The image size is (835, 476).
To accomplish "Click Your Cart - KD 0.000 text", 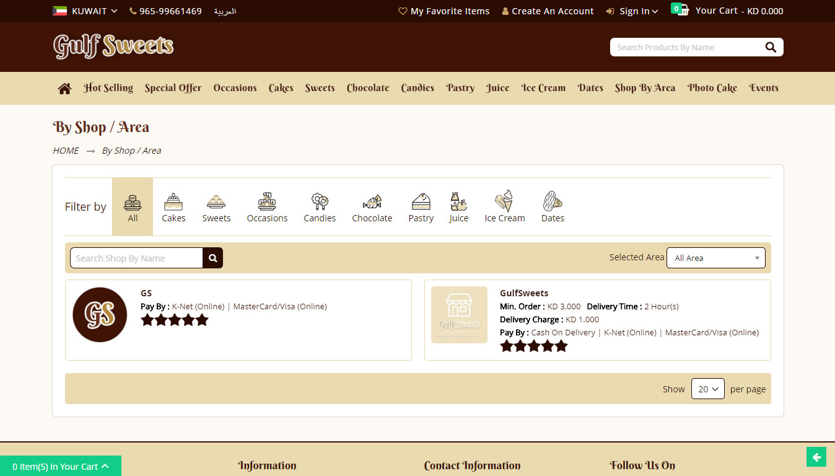I will pyautogui.click(x=739, y=11).
